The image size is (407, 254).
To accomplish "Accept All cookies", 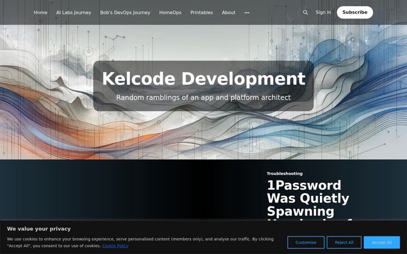I will point(382,242).
